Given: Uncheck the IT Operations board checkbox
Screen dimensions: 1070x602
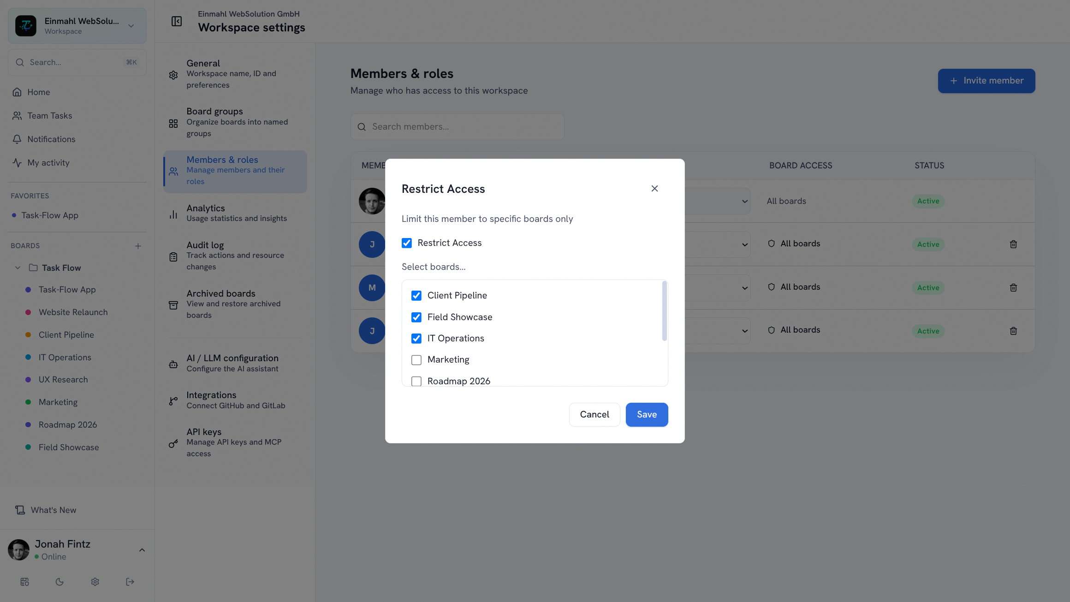Looking at the screenshot, I should point(416,339).
